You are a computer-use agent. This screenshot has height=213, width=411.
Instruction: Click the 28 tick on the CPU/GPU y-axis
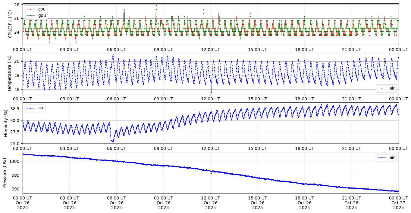coord(17,5)
